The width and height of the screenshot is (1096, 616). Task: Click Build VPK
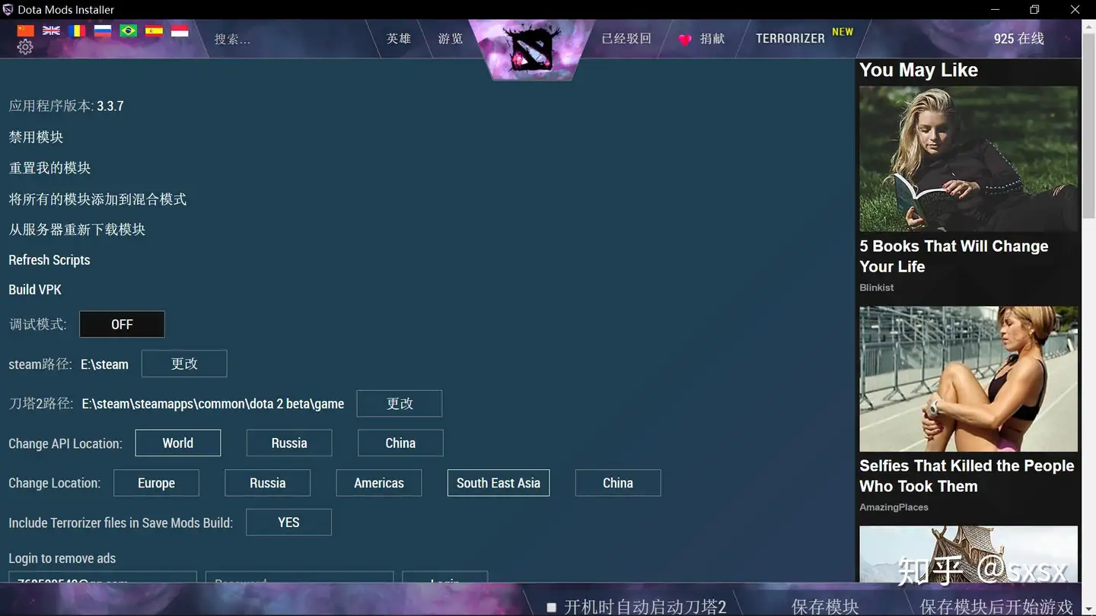[x=35, y=290]
